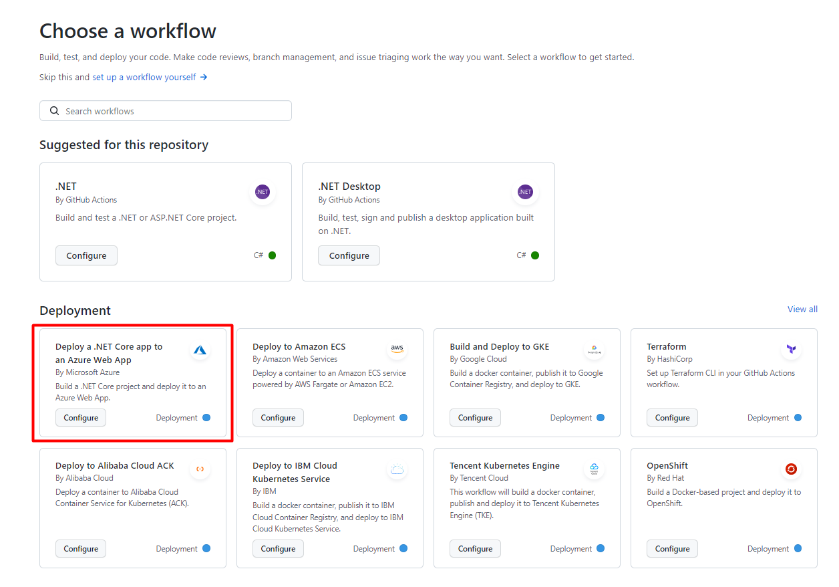Click the IBM Cloud logo icon

click(397, 469)
